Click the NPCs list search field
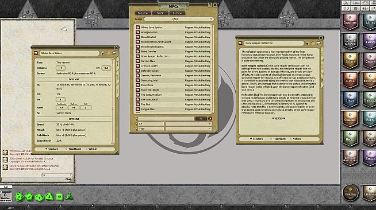 click(166, 118)
